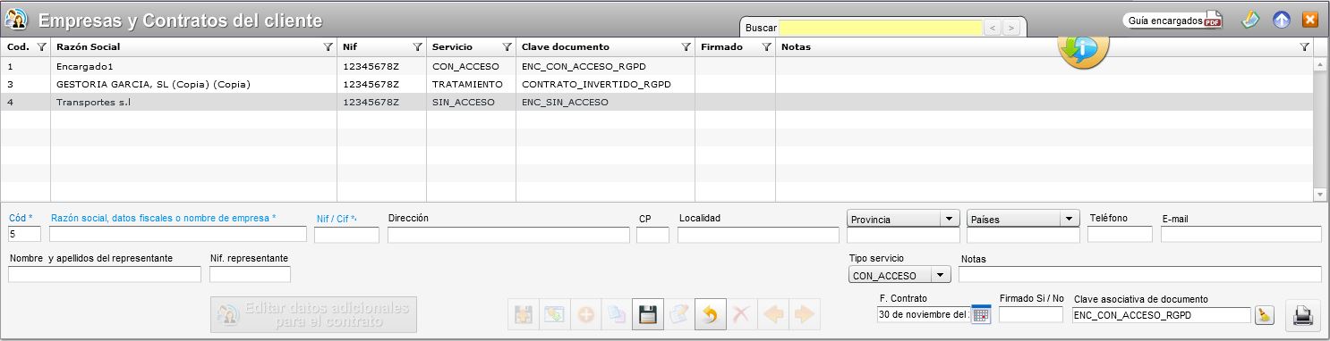Click the Nif / Cif input field
The width and height of the screenshot is (1330, 341).
tap(346, 235)
